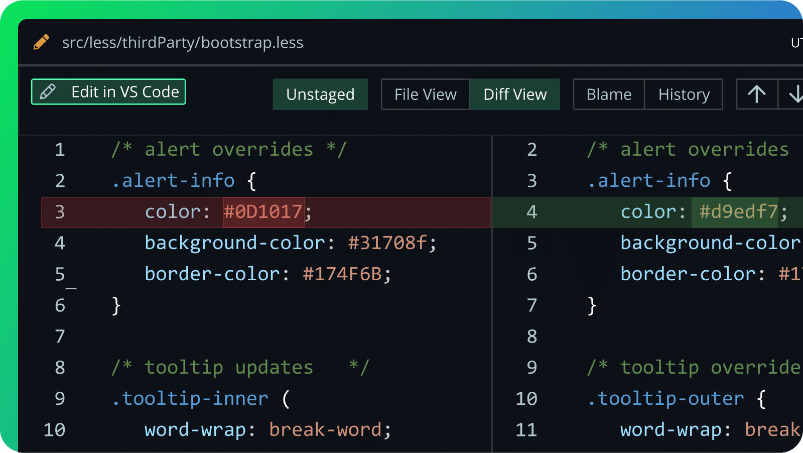Select the .alert-info selector on line 2
Image resolution: width=803 pixels, height=453 pixels.
[x=173, y=180]
